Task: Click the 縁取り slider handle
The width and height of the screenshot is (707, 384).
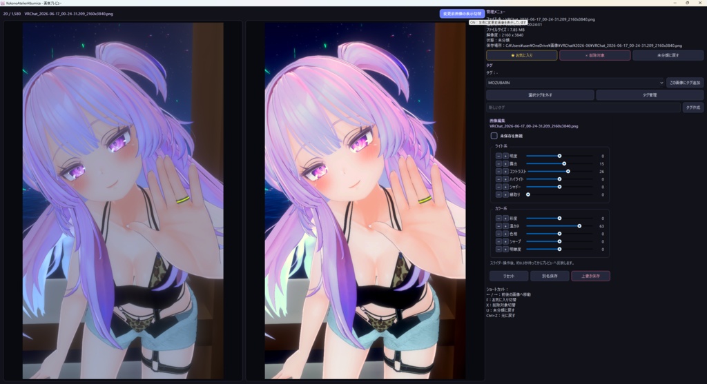Action: click(528, 194)
